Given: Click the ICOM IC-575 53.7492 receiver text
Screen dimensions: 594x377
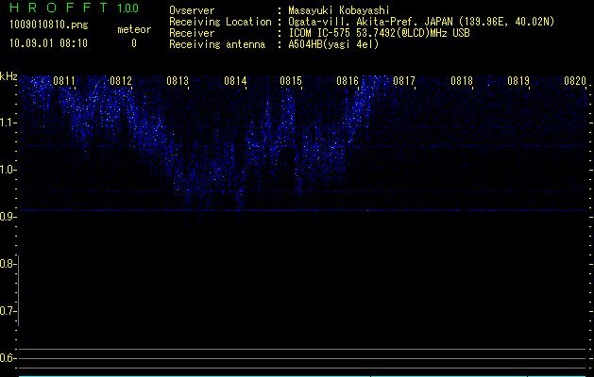Looking at the screenshot, I should coord(379,33).
